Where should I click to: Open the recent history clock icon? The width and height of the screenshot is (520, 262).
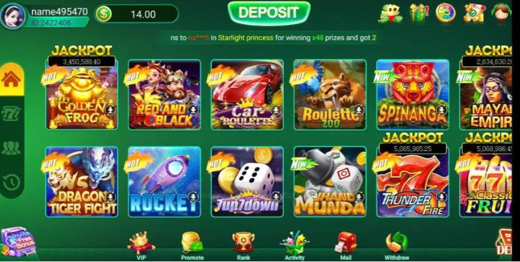coord(11,182)
